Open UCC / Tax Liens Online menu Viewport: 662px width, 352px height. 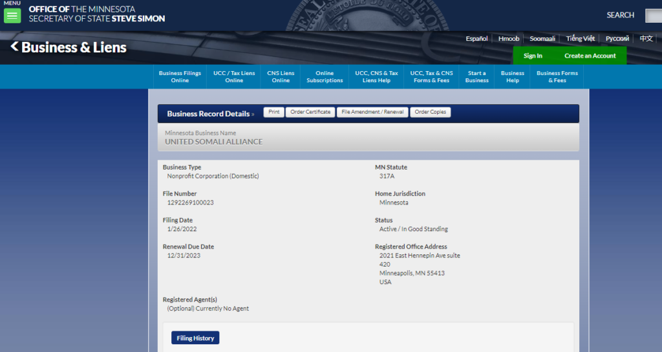click(x=234, y=76)
